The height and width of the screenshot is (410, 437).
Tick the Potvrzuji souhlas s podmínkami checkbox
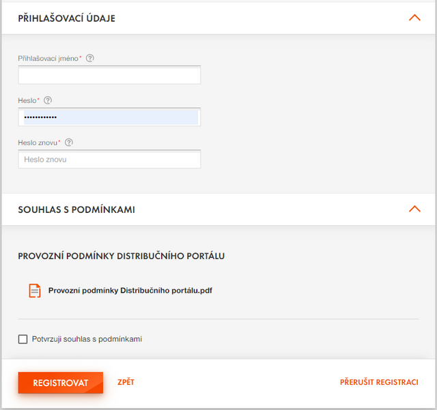(x=23, y=339)
